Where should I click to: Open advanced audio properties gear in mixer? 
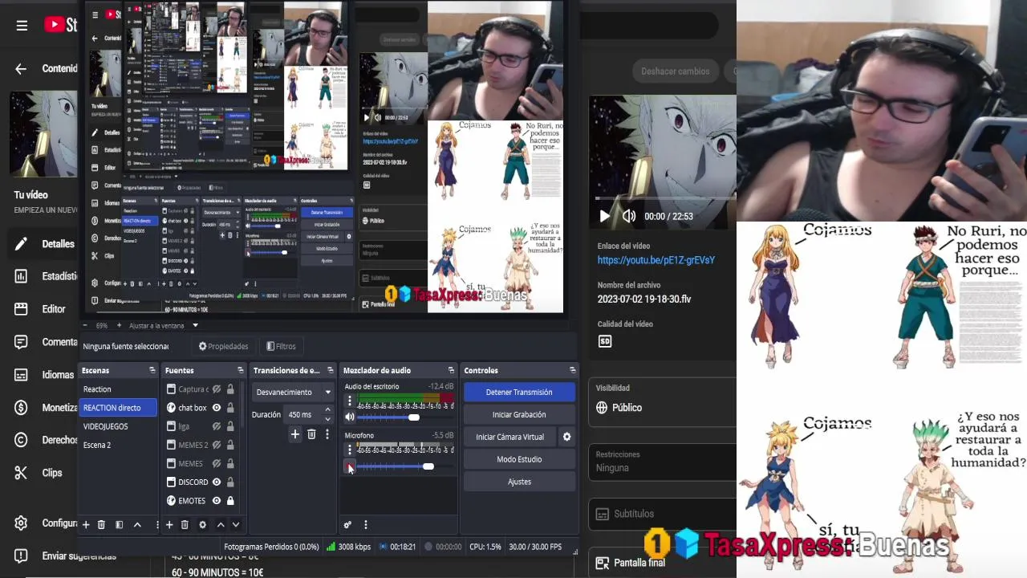click(x=347, y=525)
